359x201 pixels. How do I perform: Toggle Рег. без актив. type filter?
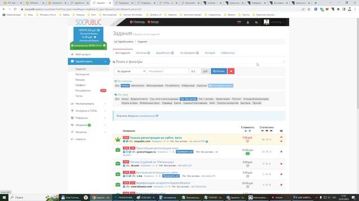coord(188,99)
